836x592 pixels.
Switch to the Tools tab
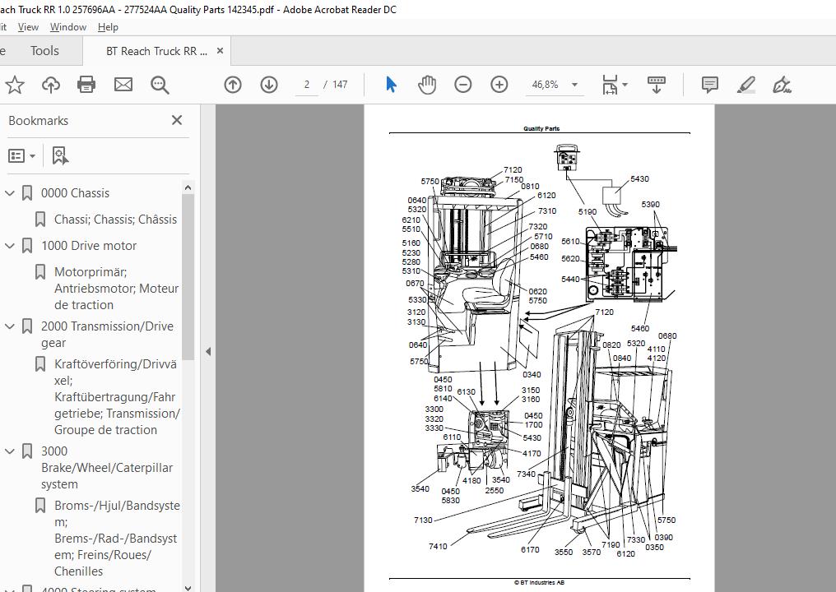(x=44, y=51)
